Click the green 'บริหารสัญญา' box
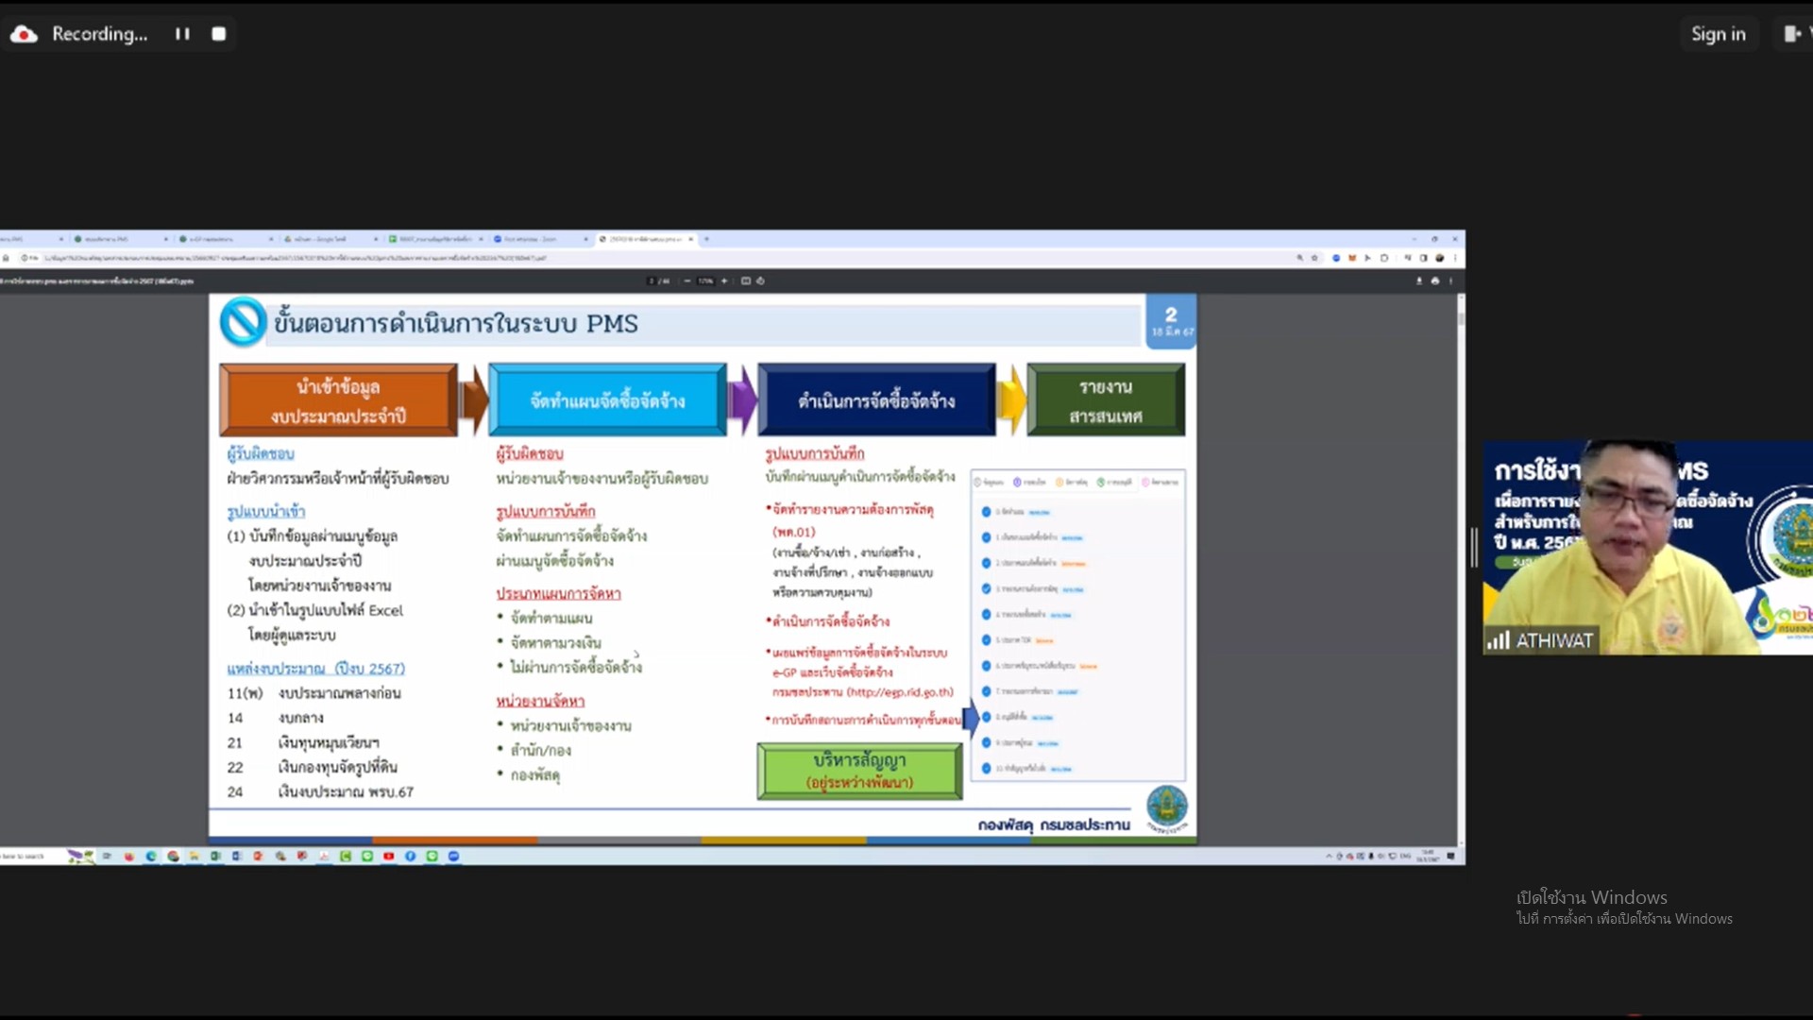 859,771
